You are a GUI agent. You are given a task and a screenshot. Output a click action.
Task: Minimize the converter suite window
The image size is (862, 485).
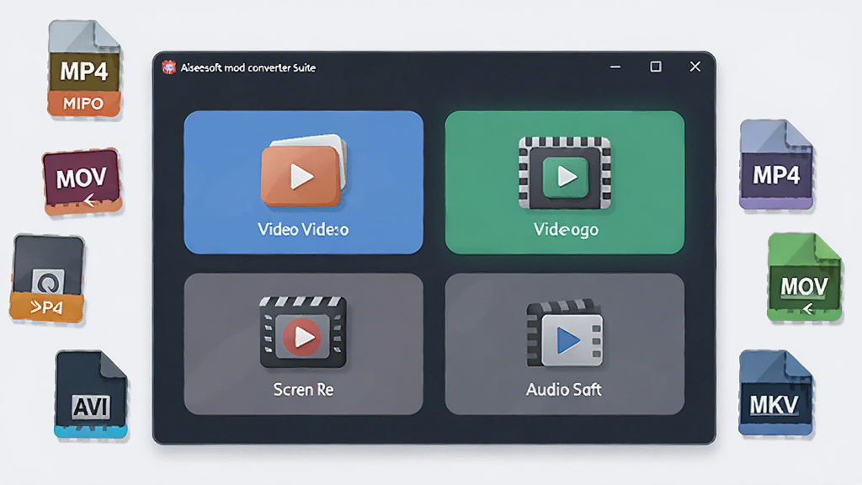pyautogui.click(x=615, y=67)
